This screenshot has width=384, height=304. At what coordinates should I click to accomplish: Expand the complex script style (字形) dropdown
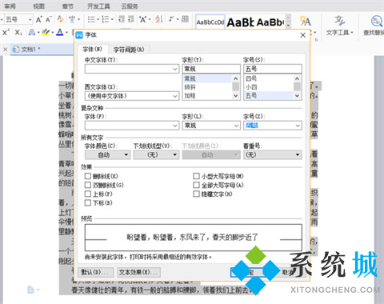(x=236, y=126)
